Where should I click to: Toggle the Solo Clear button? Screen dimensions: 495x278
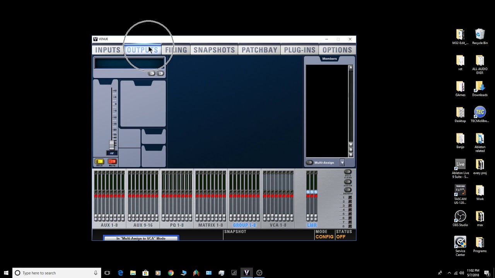point(348,172)
